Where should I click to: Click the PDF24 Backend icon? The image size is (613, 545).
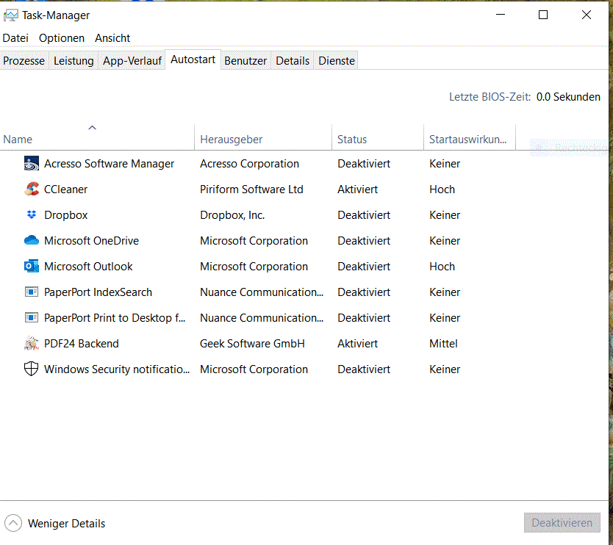pyautogui.click(x=32, y=344)
